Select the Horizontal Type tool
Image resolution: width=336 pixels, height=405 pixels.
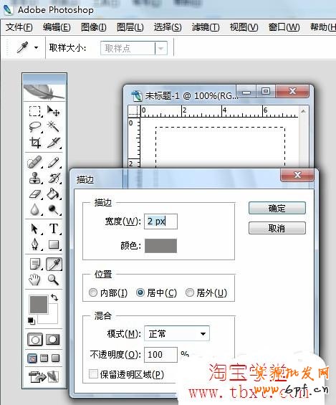[54, 229]
